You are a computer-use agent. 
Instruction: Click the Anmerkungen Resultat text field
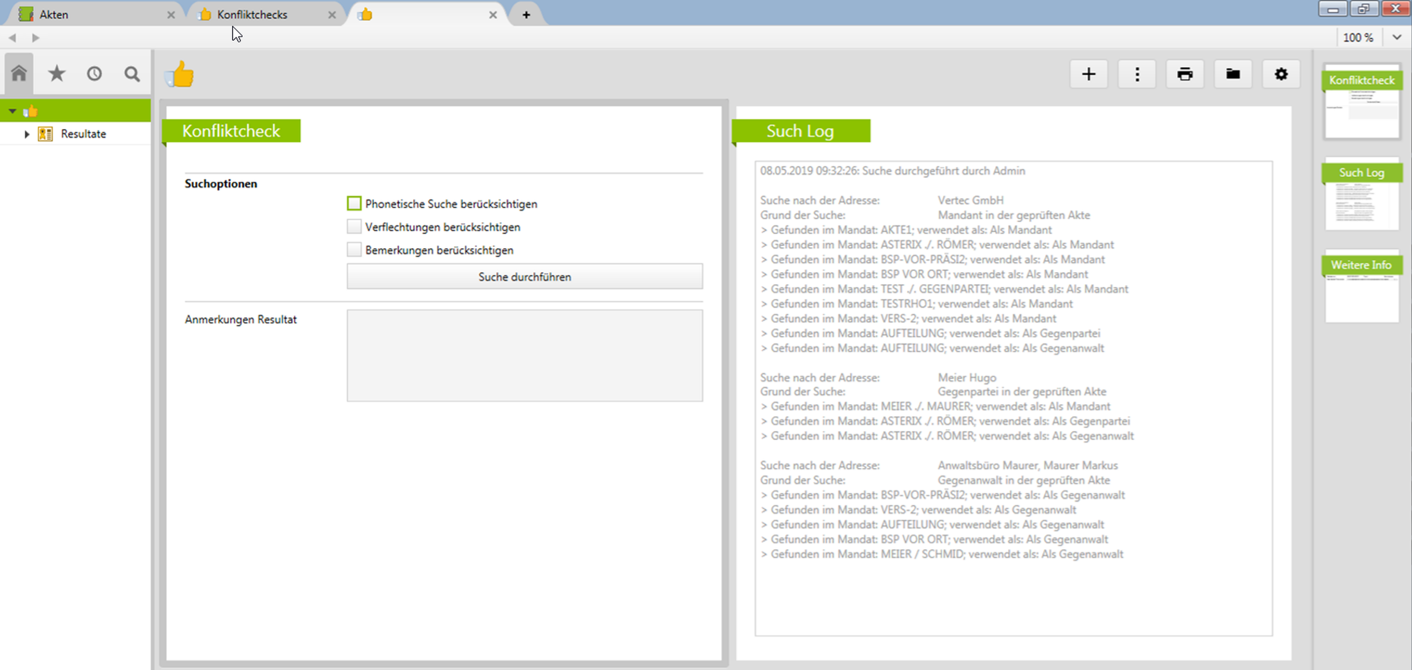tap(524, 355)
